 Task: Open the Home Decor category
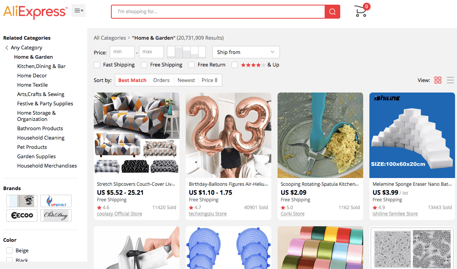[x=32, y=76]
